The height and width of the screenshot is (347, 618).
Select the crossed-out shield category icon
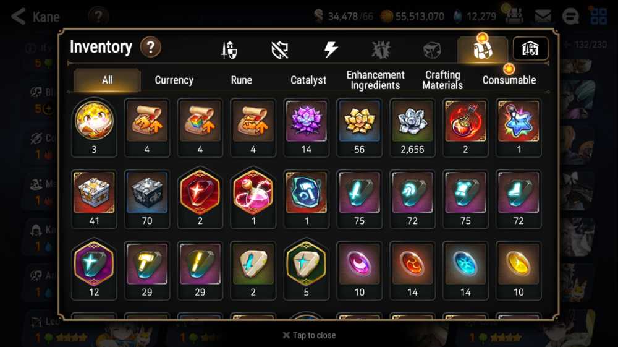click(280, 50)
